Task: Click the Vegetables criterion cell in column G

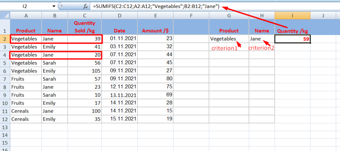Action: point(229,39)
